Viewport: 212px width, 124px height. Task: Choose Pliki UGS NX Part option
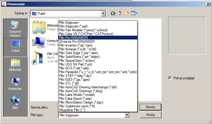pyautogui.click(x=98, y=64)
